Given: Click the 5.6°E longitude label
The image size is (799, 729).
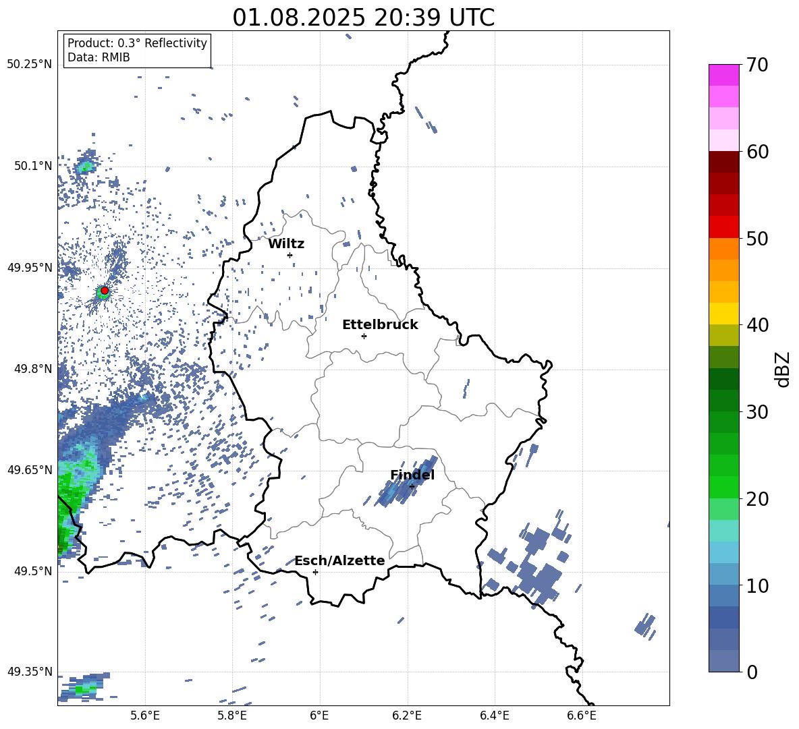Looking at the screenshot, I should click(x=145, y=716).
